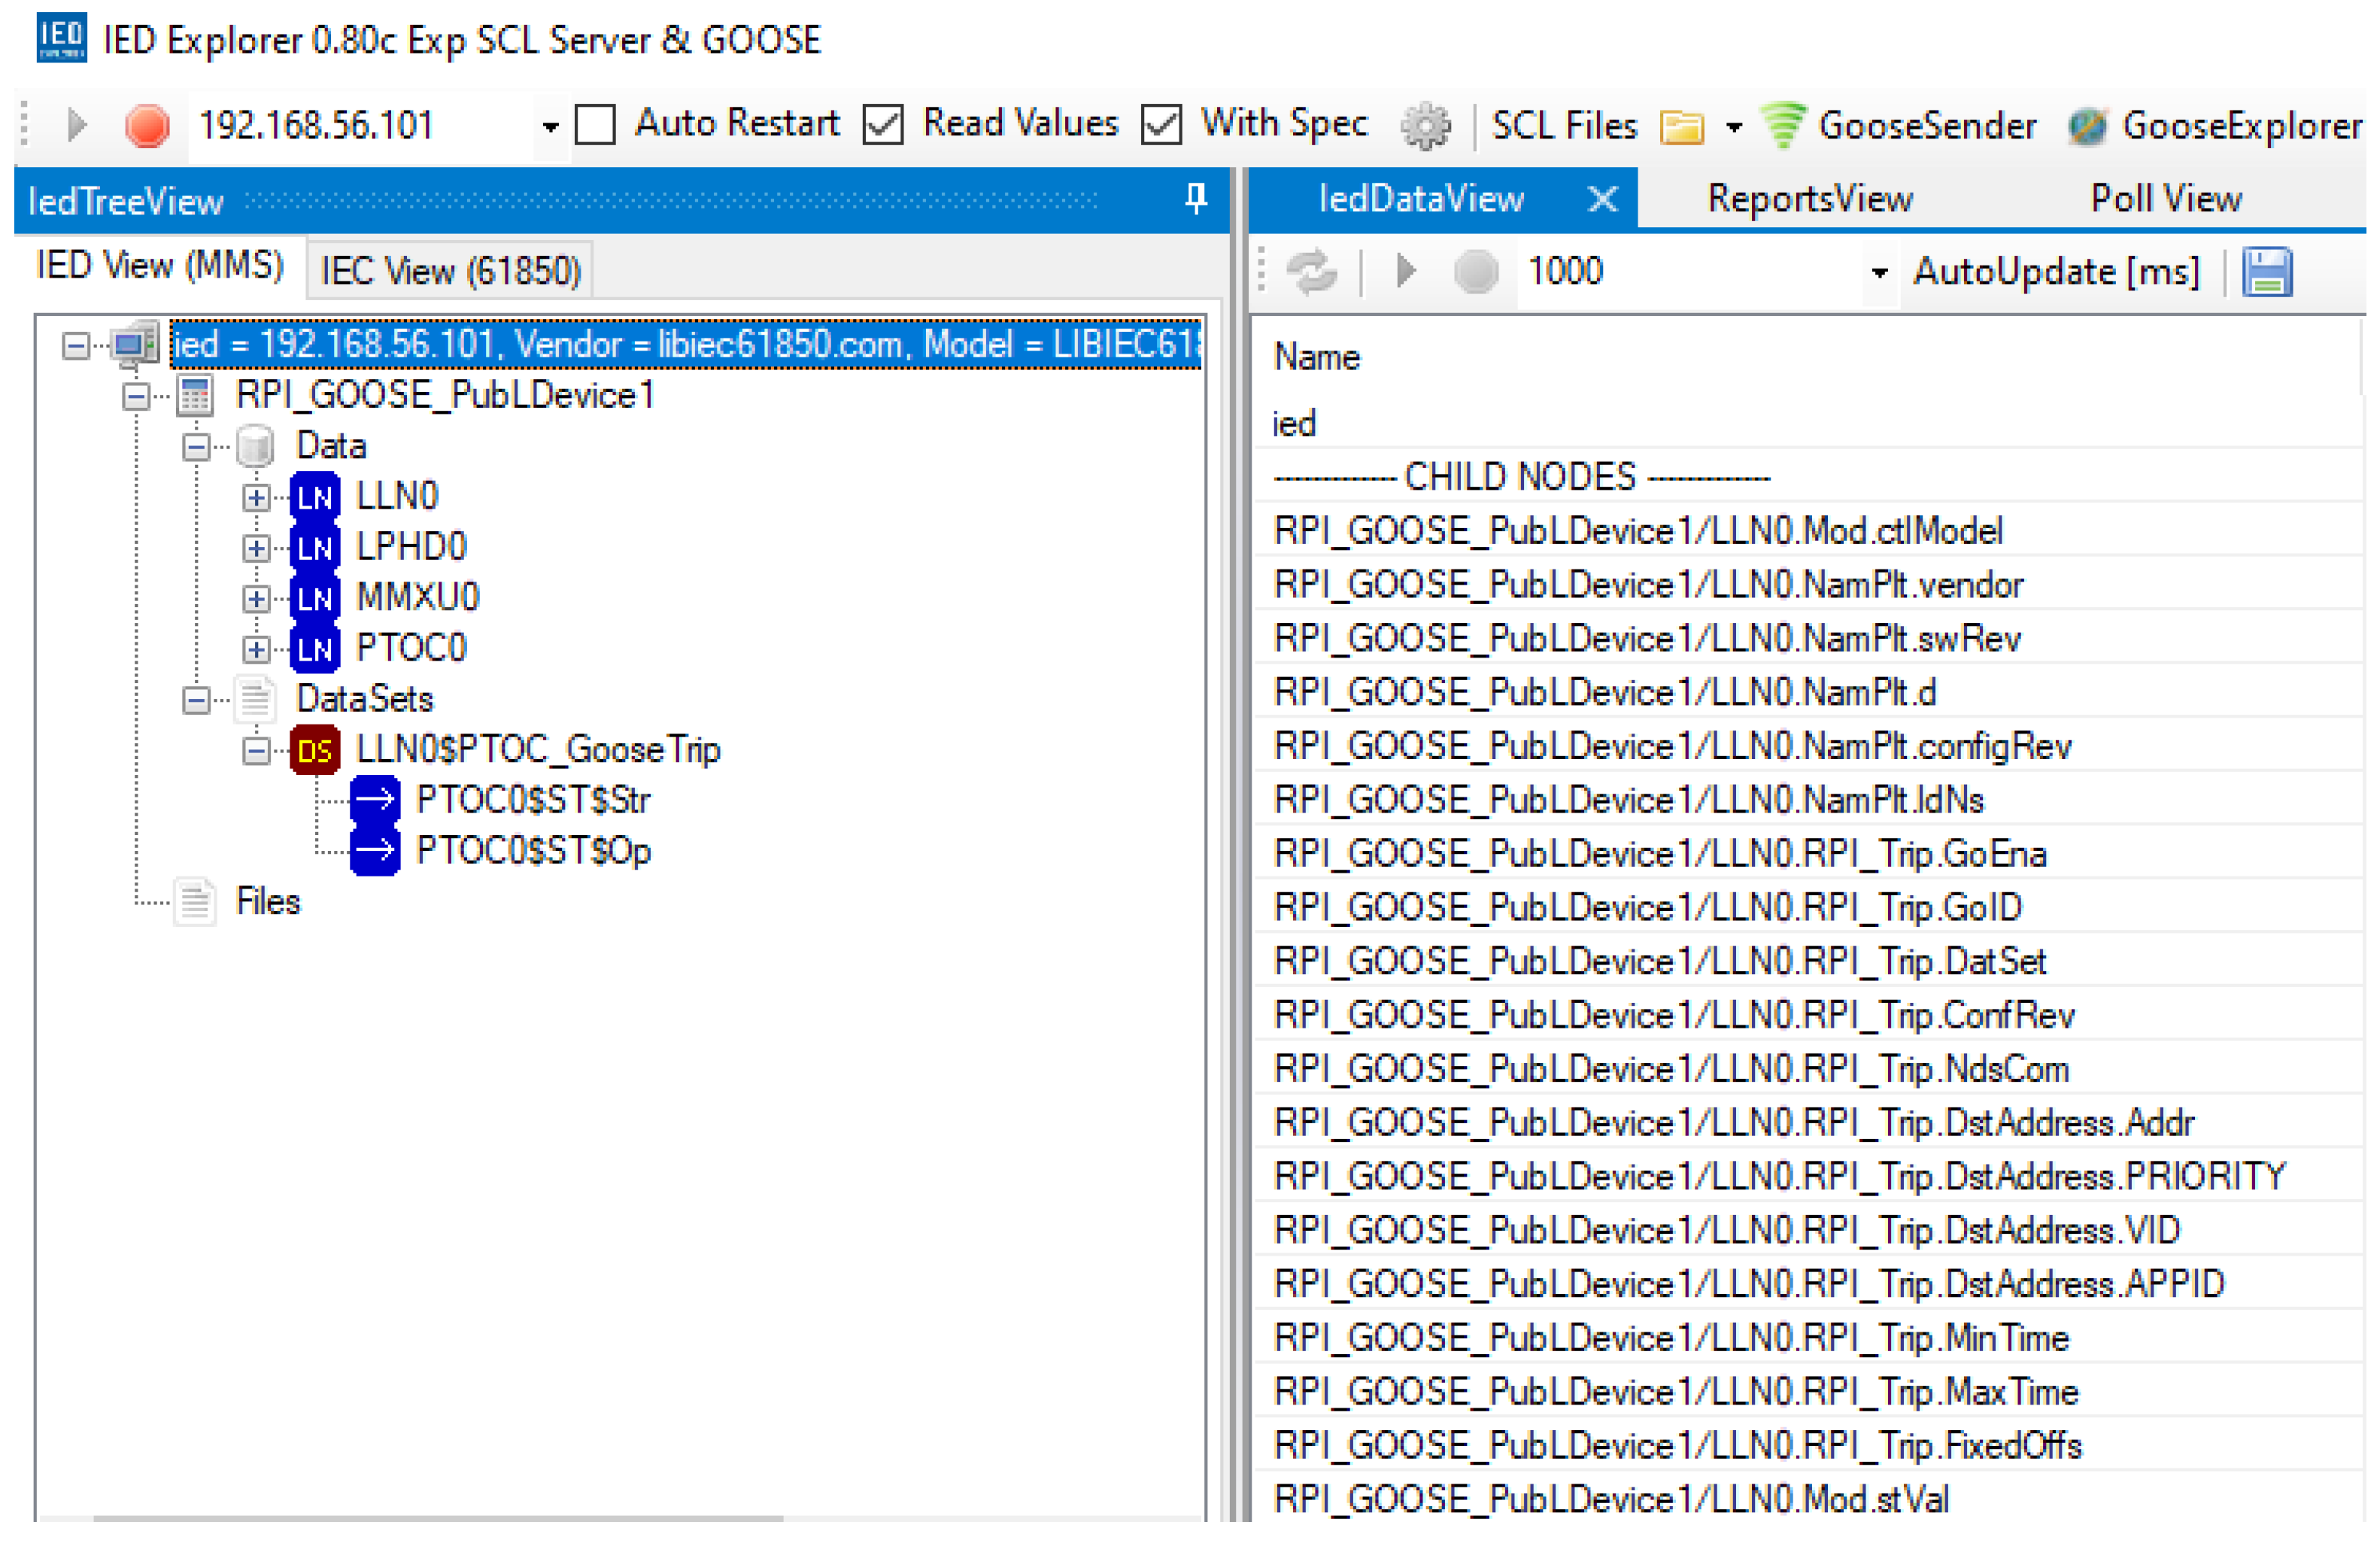Uncheck the Read Values checkbox
The width and height of the screenshot is (2380, 1543).
(x=883, y=126)
